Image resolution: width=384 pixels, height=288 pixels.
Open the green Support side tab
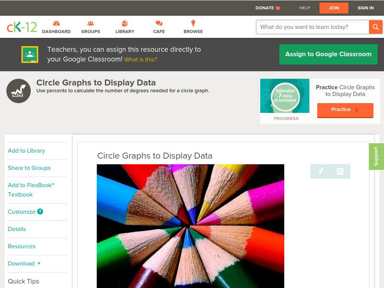376,156
